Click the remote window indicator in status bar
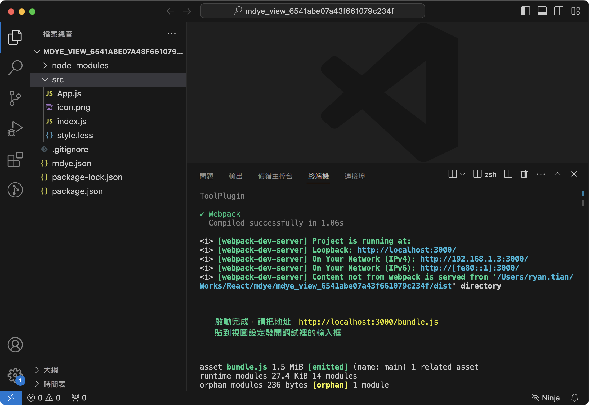 (x=11, y=398)
